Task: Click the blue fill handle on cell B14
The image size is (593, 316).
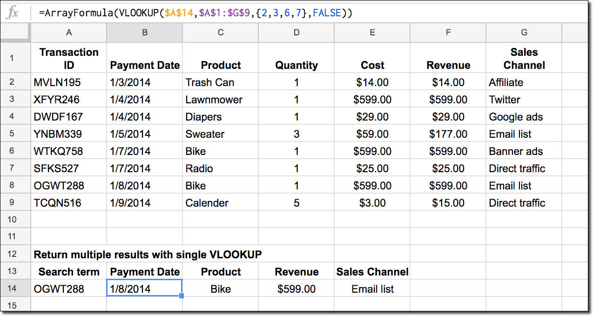Action: 181,295
